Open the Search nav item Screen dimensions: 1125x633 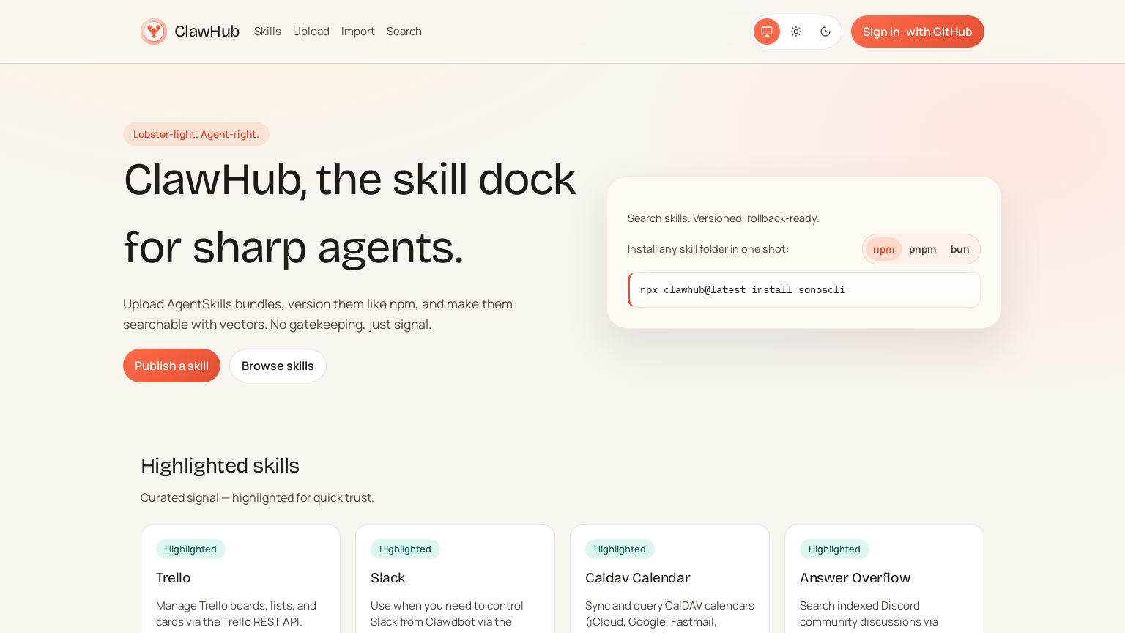tap(404, 32)
